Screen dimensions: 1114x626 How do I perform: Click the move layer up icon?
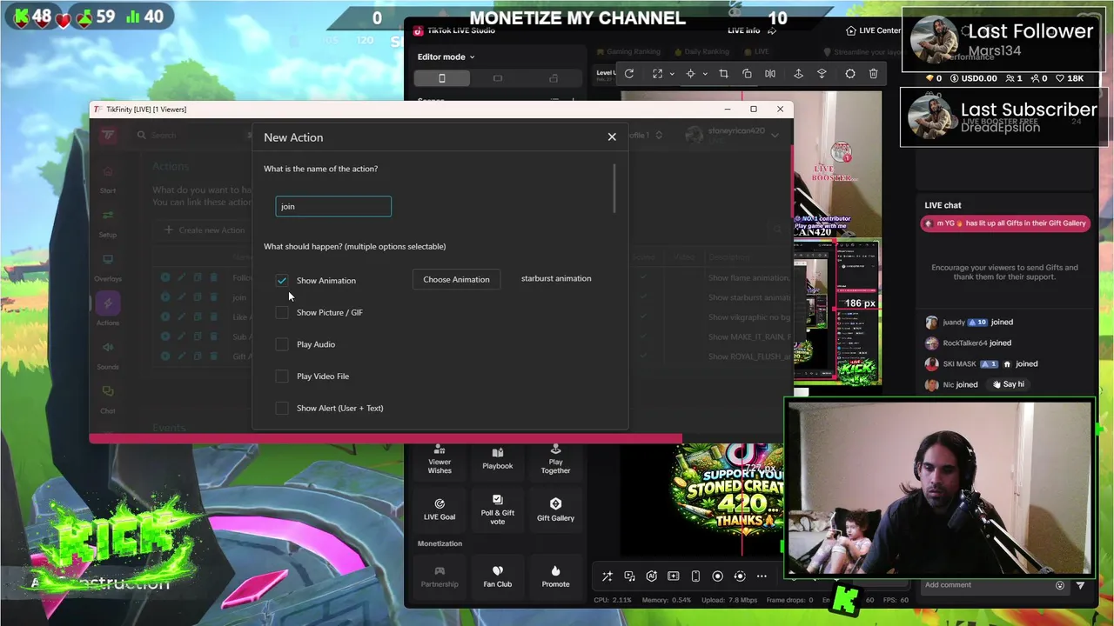798,74
